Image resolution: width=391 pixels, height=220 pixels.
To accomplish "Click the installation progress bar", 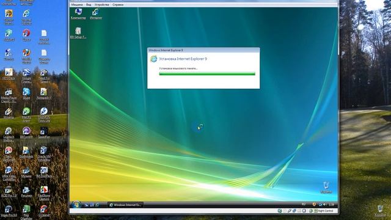I will 207,73.
